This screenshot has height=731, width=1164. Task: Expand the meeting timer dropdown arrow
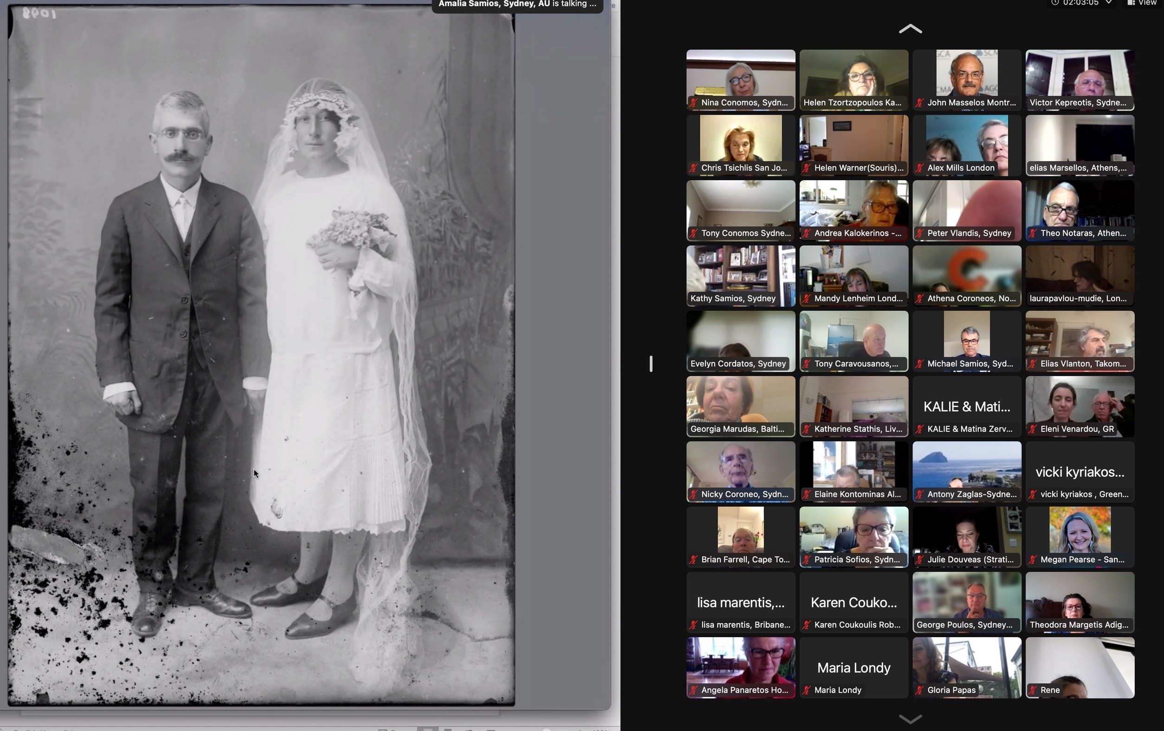click(1109, 2)
